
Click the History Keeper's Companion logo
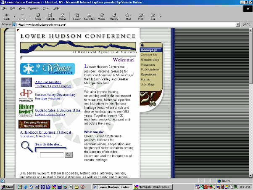26,110
